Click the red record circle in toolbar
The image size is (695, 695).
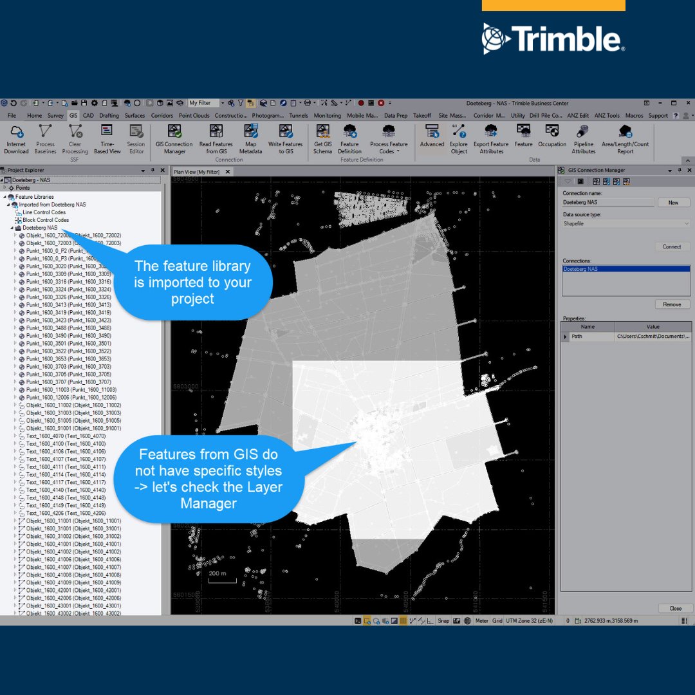click(361, 103)
